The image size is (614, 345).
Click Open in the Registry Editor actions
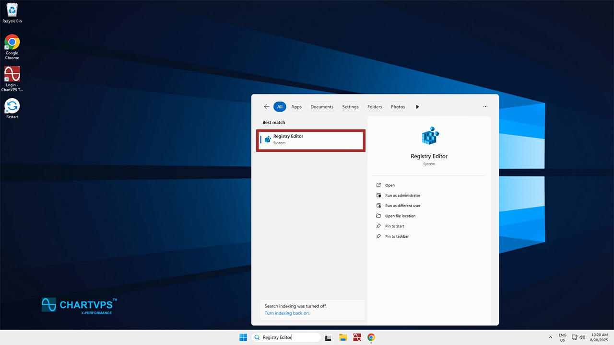click(390, 185)
